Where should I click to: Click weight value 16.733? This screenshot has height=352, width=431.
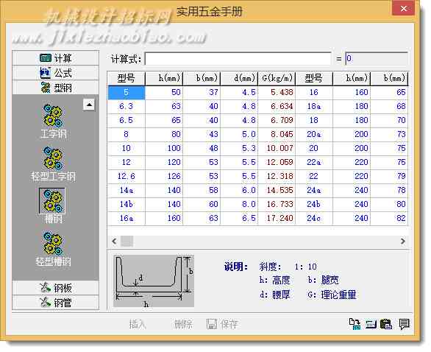(x=277, y=205)
